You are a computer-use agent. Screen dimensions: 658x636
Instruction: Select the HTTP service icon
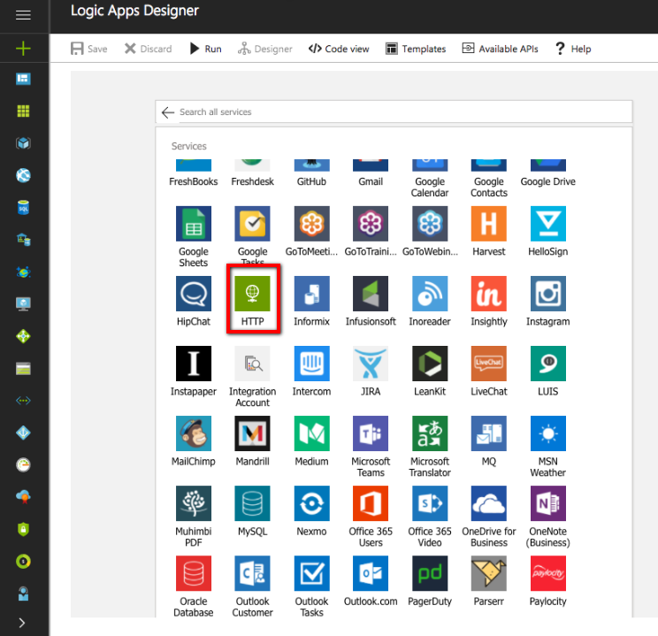(x=252, y=294)
